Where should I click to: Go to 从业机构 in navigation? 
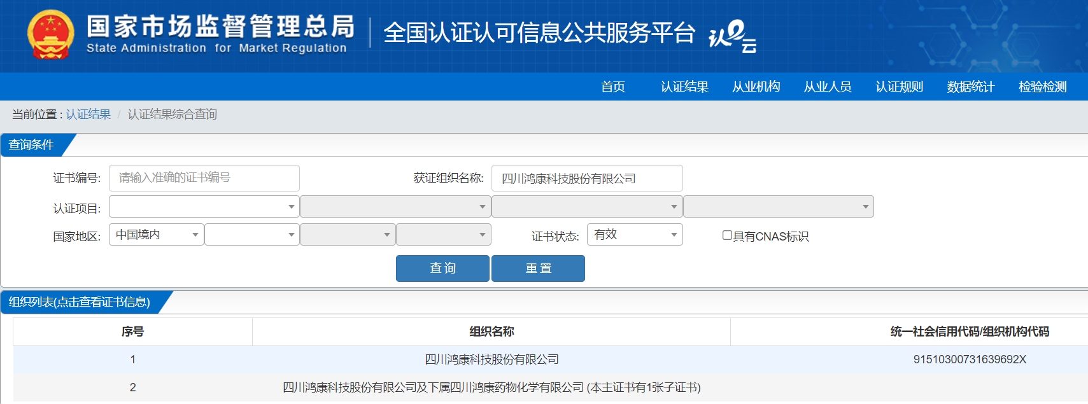pyautogui.click(x=756, y=87)
